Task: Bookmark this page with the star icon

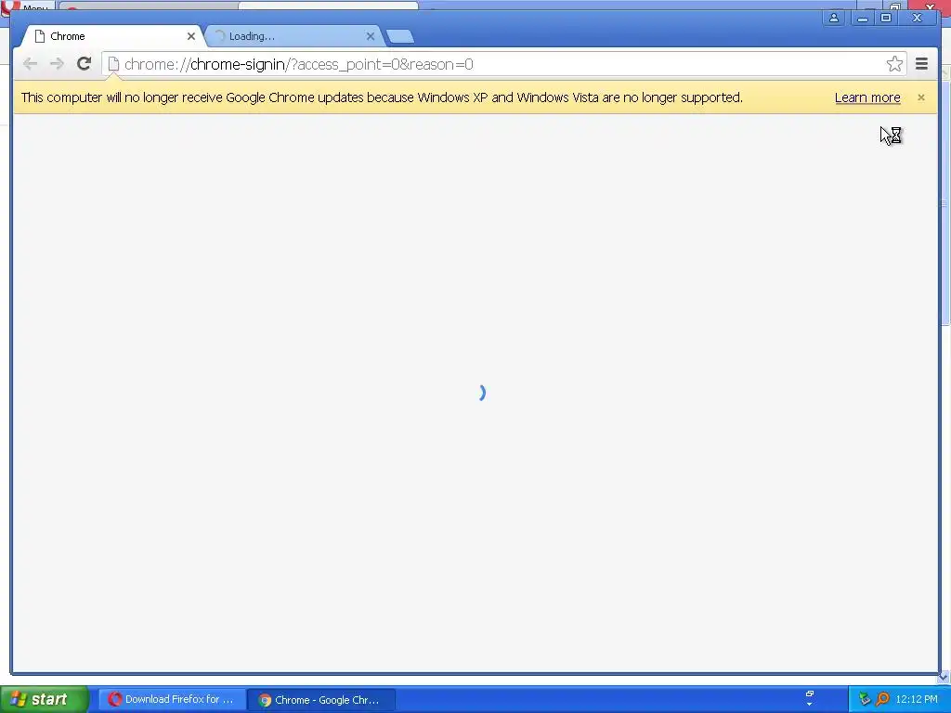Action: pyautogui.click(x=894, y=64)
